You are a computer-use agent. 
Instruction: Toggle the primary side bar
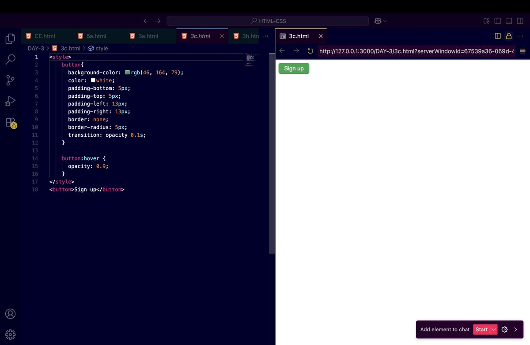497,21
